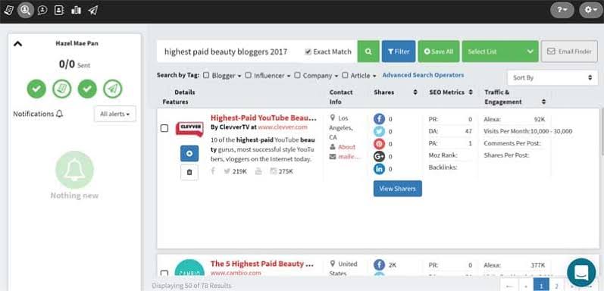Open the chat bubble icon in top bar
Image resolution: width=604 pixels, height=291 pixels.
(42, 10)
